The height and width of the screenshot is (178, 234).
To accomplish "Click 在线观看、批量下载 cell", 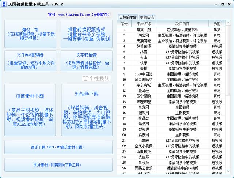I will 182,30.
